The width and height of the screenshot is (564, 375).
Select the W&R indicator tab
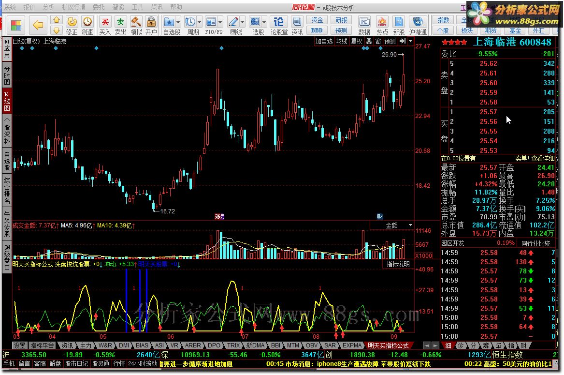coord(105,345)
